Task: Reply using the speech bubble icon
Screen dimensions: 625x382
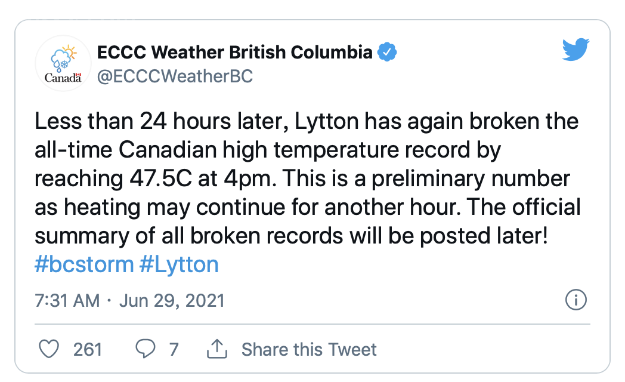Action: pyautogui.click(x=145, y=349)
